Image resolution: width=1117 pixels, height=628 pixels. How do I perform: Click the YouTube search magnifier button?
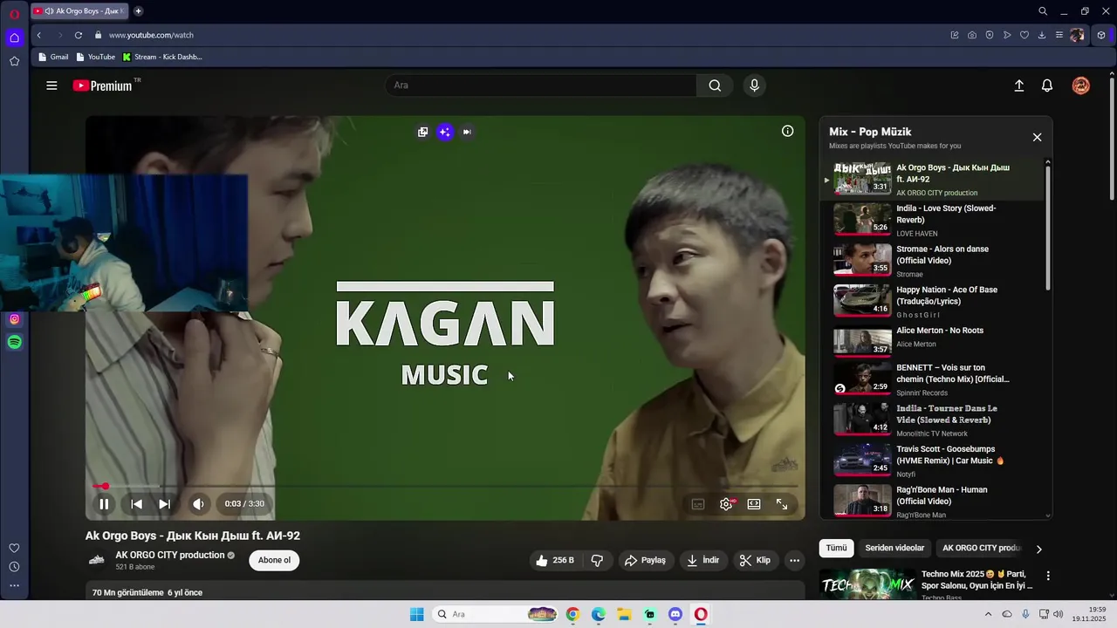(x=715, y=85)
